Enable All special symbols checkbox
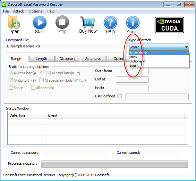 pos(41,80)
